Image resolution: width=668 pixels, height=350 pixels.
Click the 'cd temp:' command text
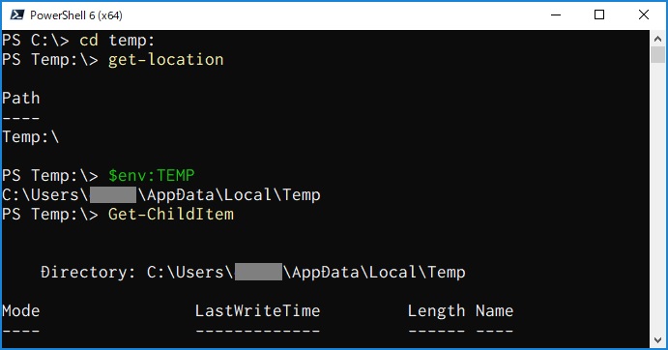coord(117,40)
